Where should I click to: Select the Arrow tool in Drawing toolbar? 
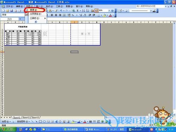point(36,121)
